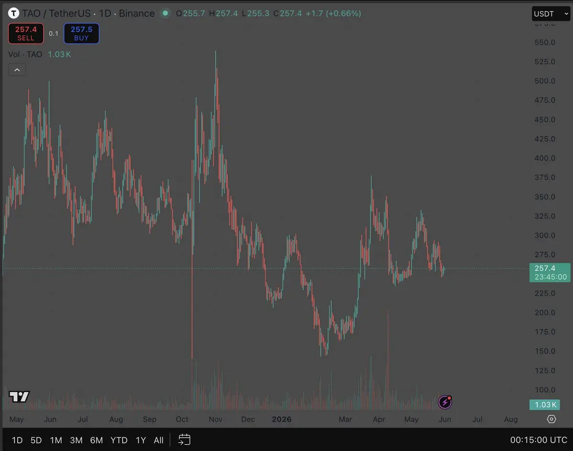Image resolution: width=573 pixels, height=451 pixels.
Task: Click the 00:15:00 UTC timezone clock
Action: click(x=539, y=440)
